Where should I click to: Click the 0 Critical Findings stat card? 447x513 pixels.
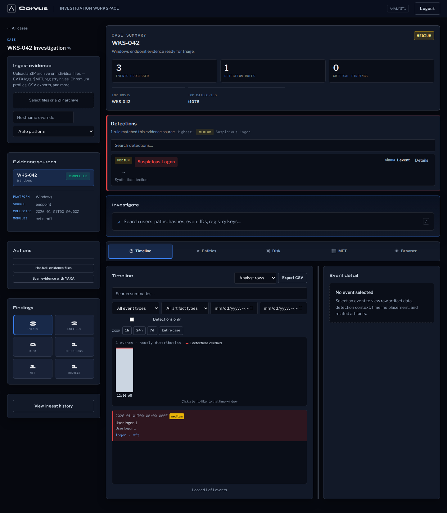pyautogui.click(x=382, y=71)
